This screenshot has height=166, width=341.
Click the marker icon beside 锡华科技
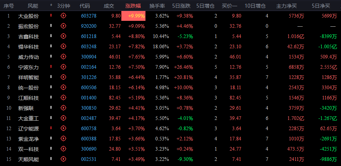tap(51, 46)
